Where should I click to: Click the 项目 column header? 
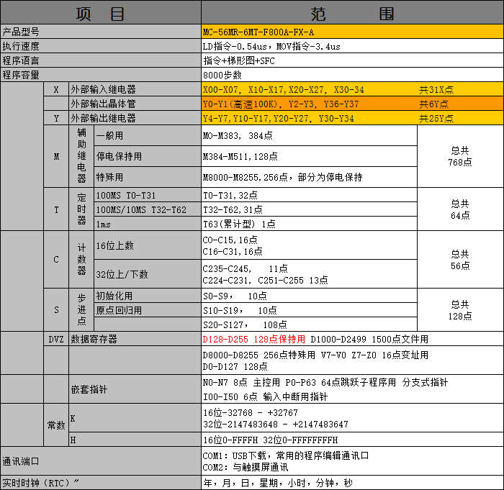click(x=100, y=13)
